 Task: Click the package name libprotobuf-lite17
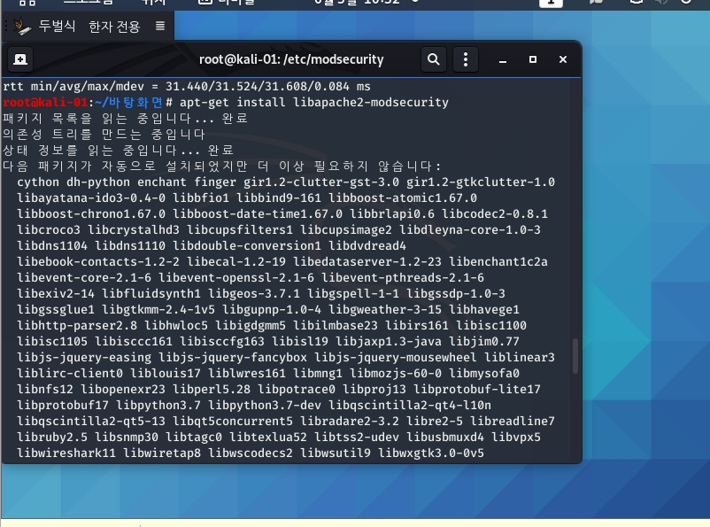[x=477, y=389]
